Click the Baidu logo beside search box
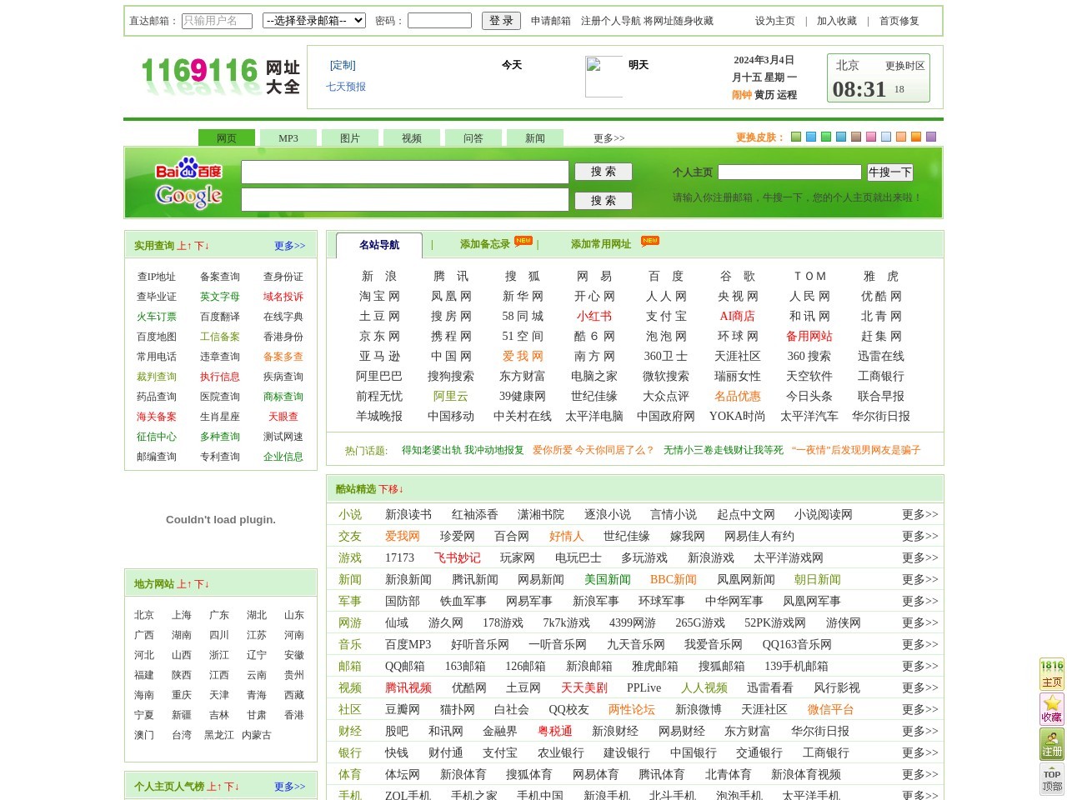Viewport: 1067px width, 800px height. tap(188, 170)
